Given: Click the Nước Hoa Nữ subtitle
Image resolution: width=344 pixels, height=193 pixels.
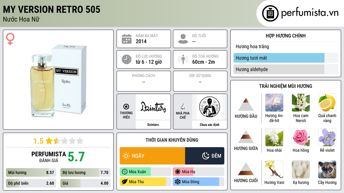Looking at the screenshot, I should tap(21, 19).
